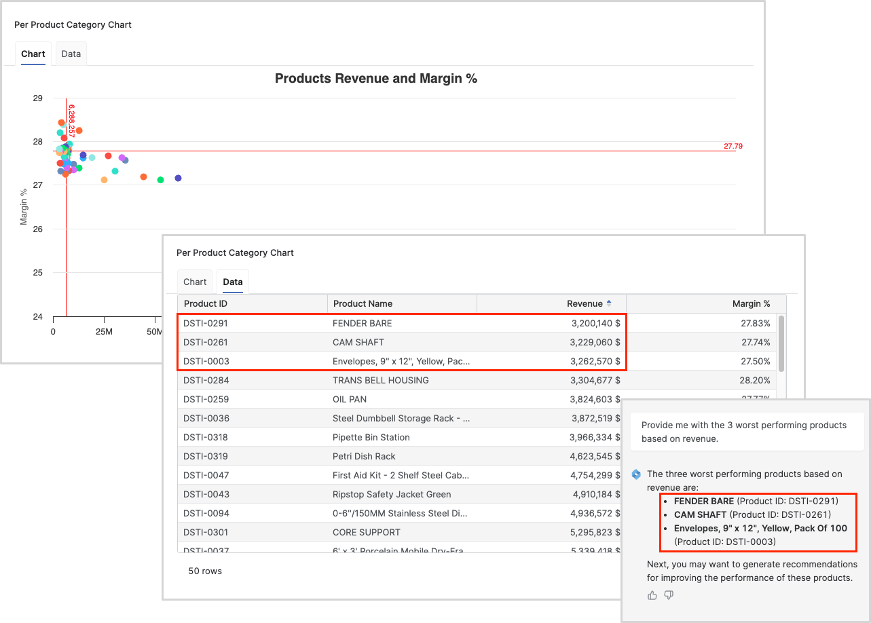The image size is (871, 623).
Task: Select Chart tab in scatter plot panel
Action: coord(33,54)
